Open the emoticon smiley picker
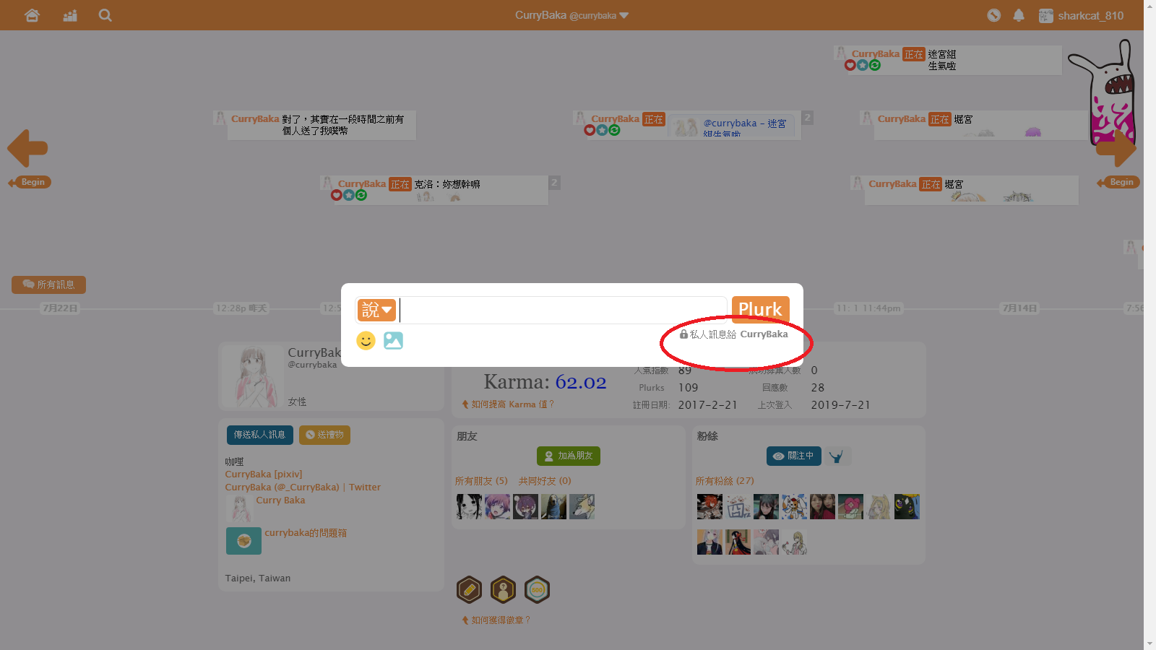The width and height of the screenshot is (1156, 650). pos(366,340)
